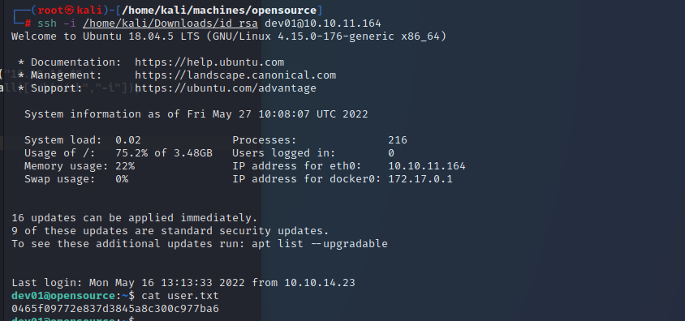This screenshot has width=685, height=321.
Task: Click the ubuntu.com/advantage support link
Action: 226,88
